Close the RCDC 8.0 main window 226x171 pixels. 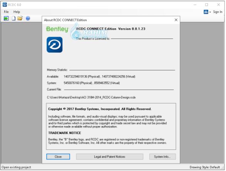(219, 5)
